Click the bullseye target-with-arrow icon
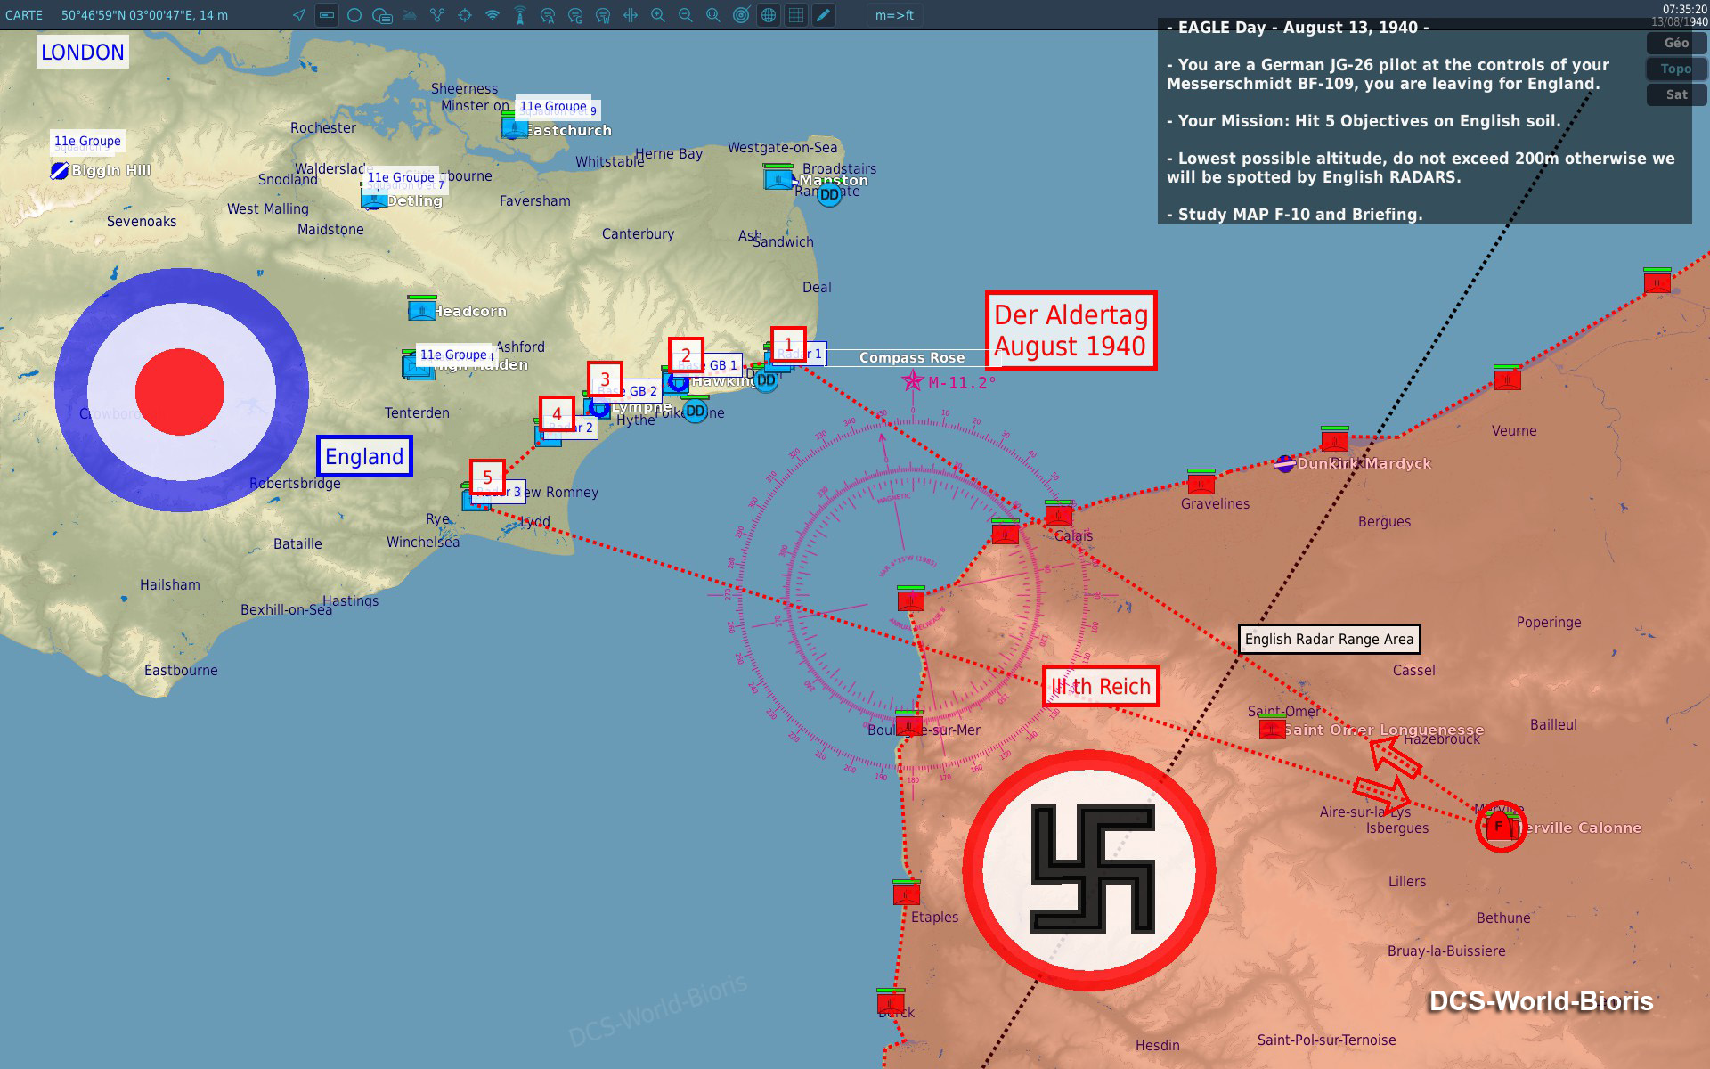Image resolution: width=1710 pixels, height=1069 pixels. point(741,15)
